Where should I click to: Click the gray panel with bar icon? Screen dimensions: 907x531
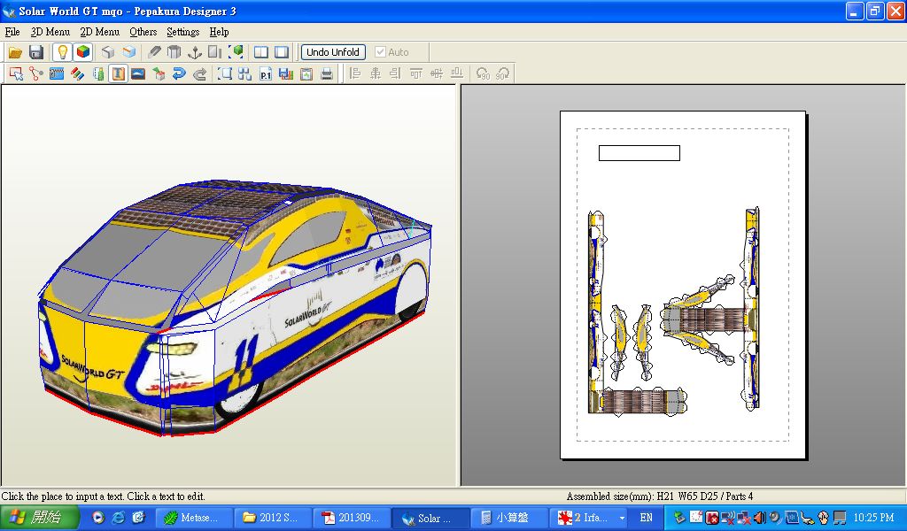[x=215, y=52]
